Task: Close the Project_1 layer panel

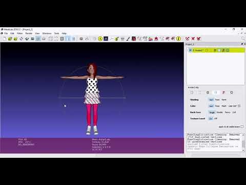Action: pos(244,44)
